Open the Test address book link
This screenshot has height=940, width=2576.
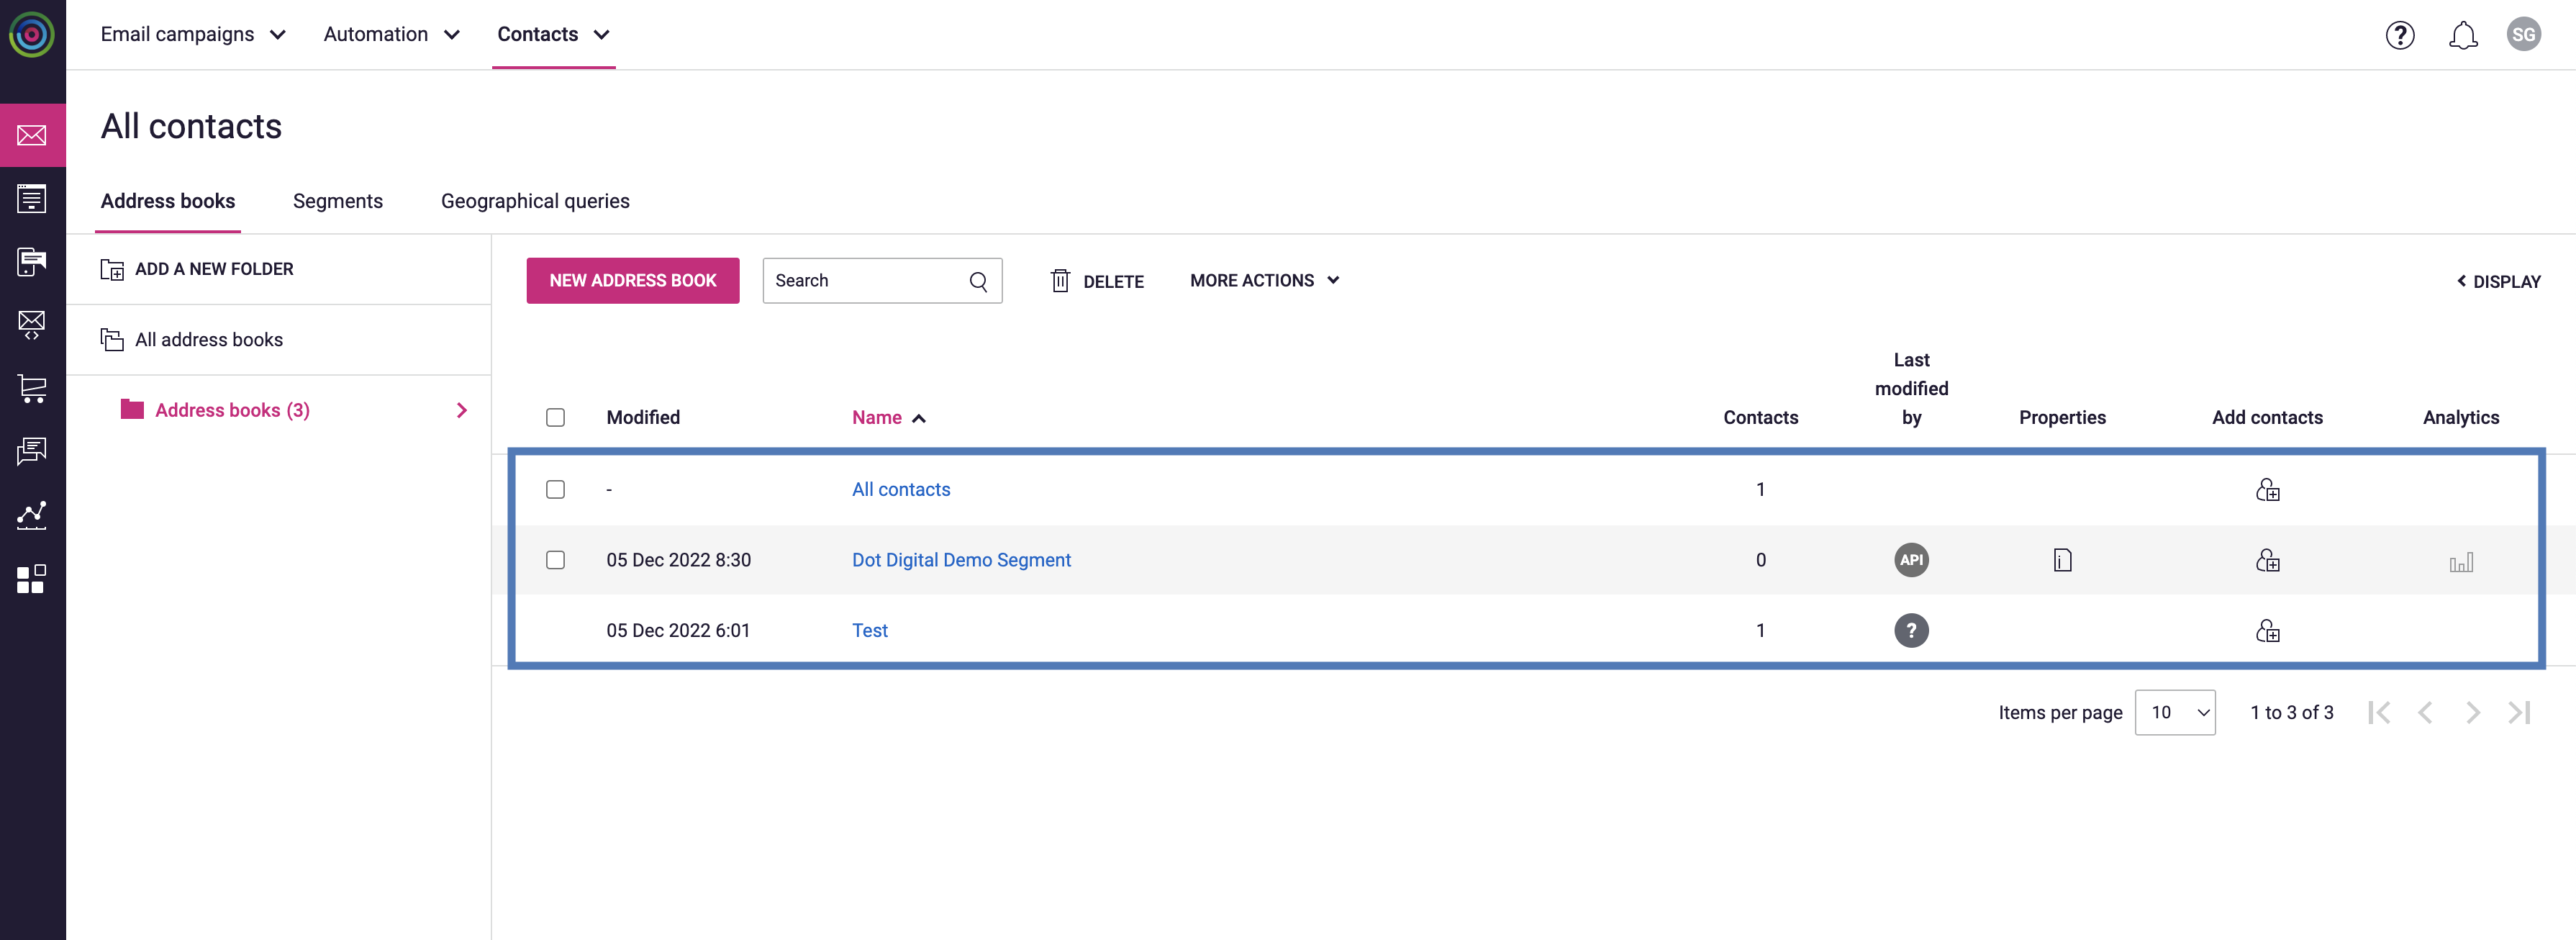869,631
